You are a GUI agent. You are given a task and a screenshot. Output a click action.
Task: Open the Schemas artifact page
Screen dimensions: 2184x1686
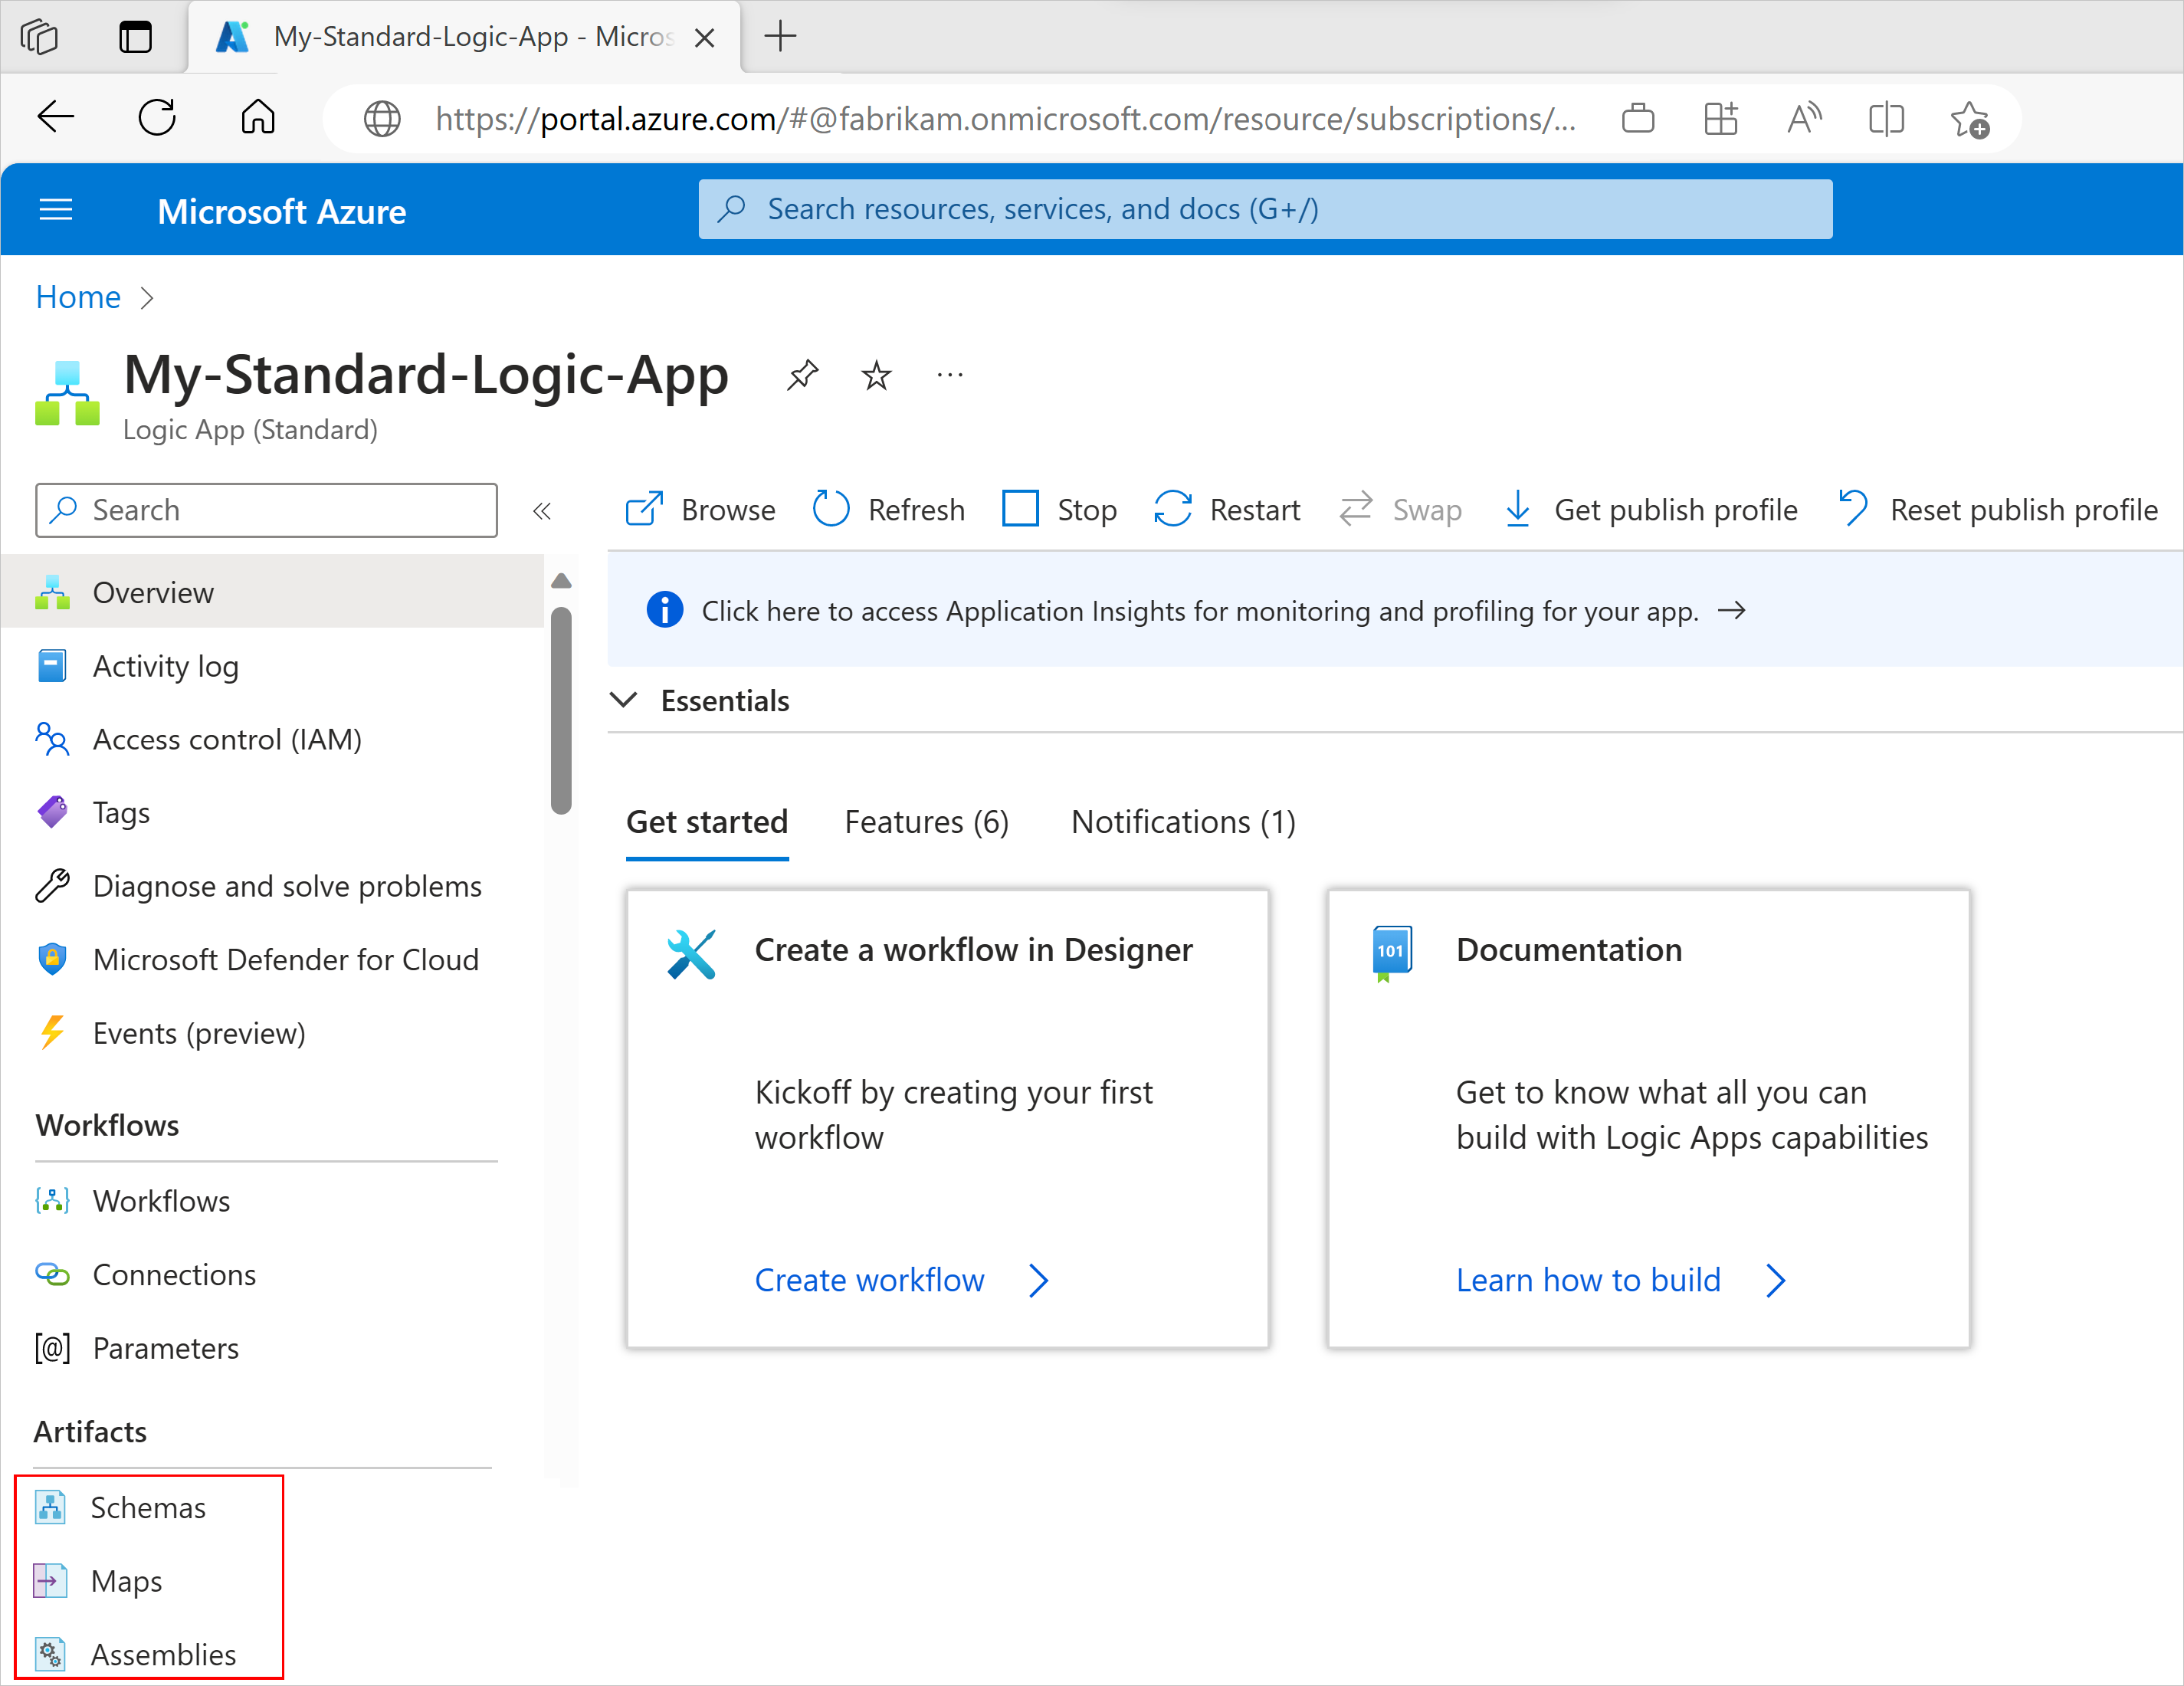(x=147, y=1507)
